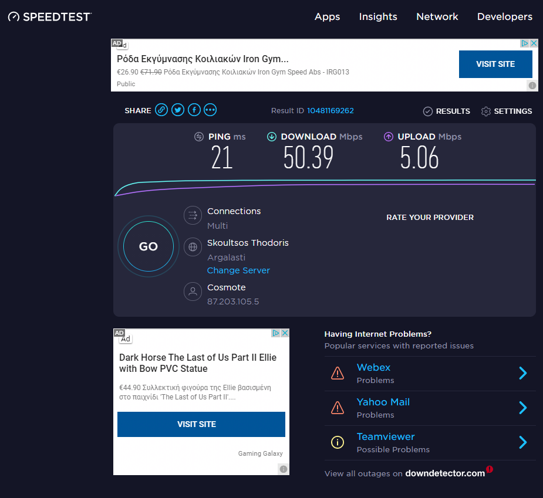The image size is (543, 498).
Task: Visit downdetector.com link
Action: tap(445, 473)
